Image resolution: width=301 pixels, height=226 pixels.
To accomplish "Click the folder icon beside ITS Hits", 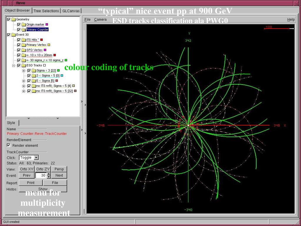I will [x=24, y=40].
